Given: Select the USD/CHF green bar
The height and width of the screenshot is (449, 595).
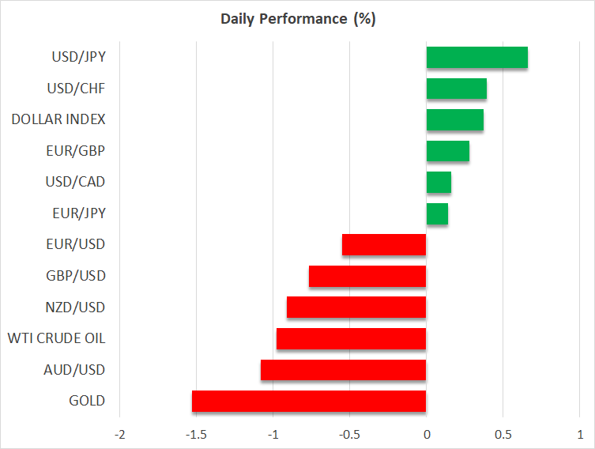Looking at the screenshot, I should [456, 89].
